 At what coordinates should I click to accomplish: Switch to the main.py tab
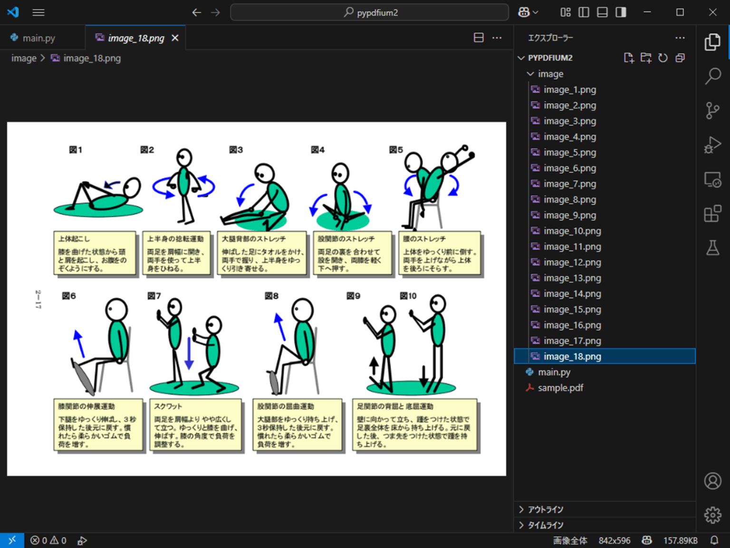(x=39, y=37)
